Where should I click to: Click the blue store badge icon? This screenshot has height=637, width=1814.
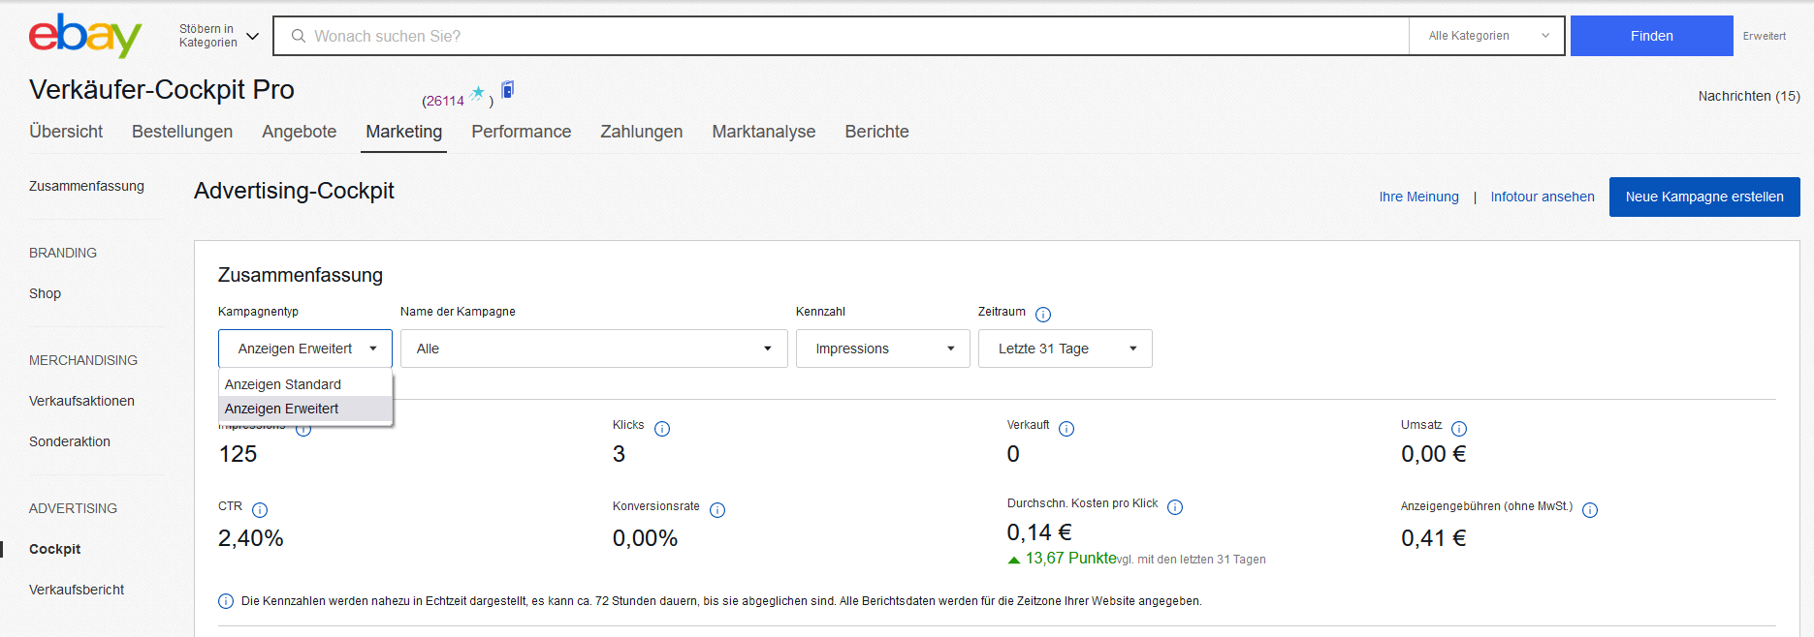pos(507,90)
